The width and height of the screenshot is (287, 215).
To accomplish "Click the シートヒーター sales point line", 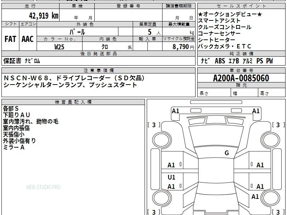I will click(x=217, y=40).
